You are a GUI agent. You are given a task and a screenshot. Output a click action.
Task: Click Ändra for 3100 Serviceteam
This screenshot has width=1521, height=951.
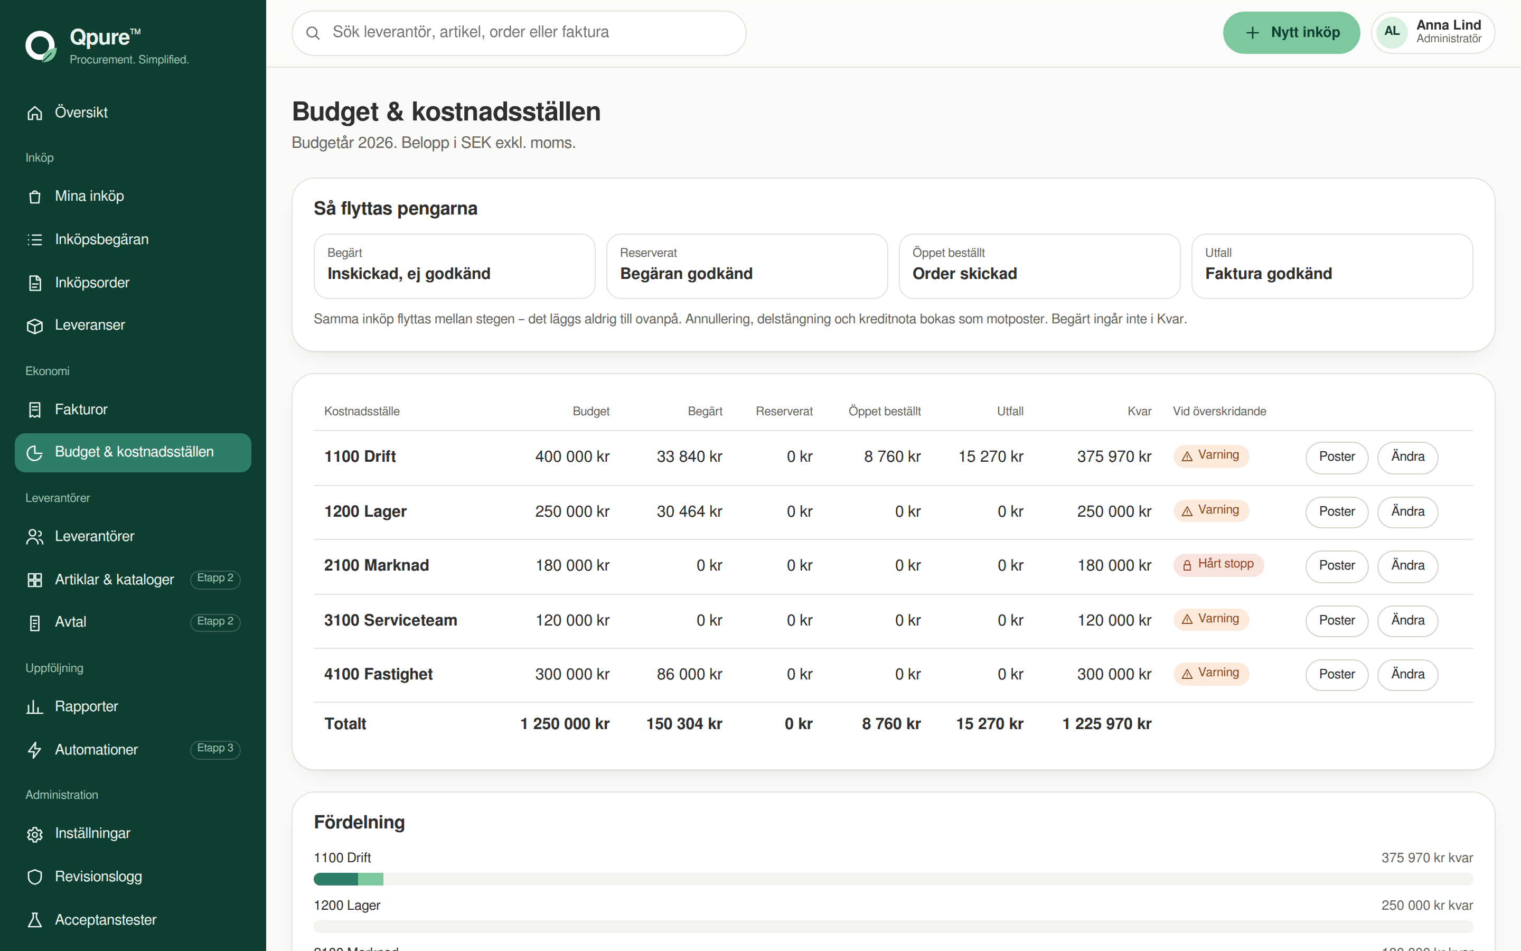click(1407, 621)
